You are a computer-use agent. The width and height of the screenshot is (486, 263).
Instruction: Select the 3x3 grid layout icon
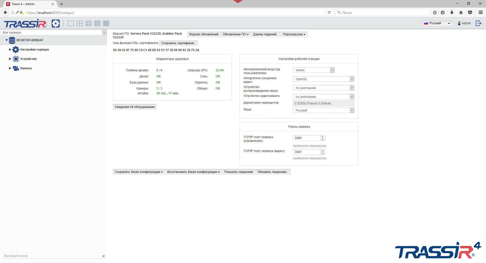[88, 23]
